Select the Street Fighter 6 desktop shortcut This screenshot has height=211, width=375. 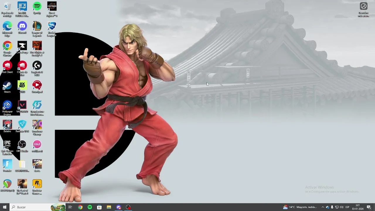coord(52,10)
